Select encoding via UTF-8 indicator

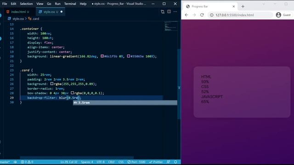(x=101, y=162)
